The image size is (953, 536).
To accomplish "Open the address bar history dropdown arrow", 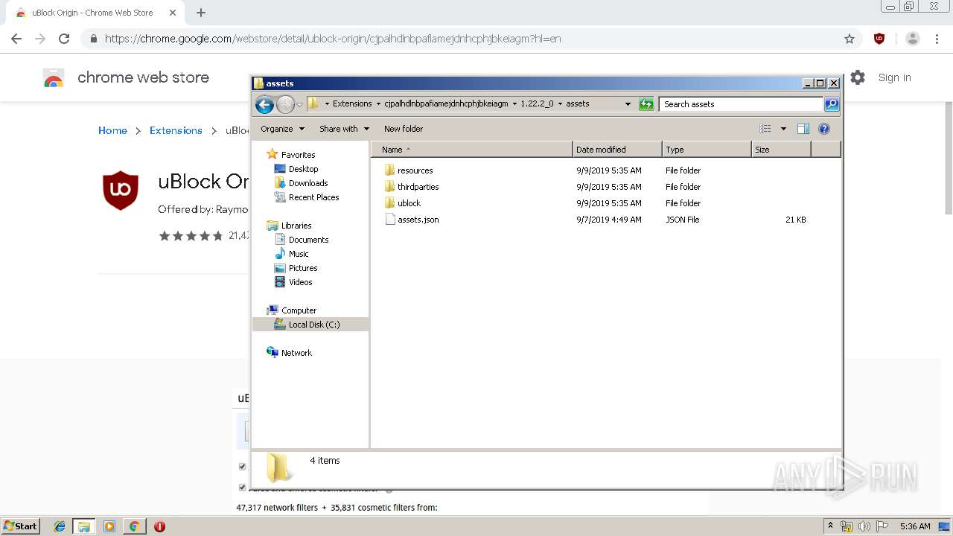I will (x=628, y=104).
